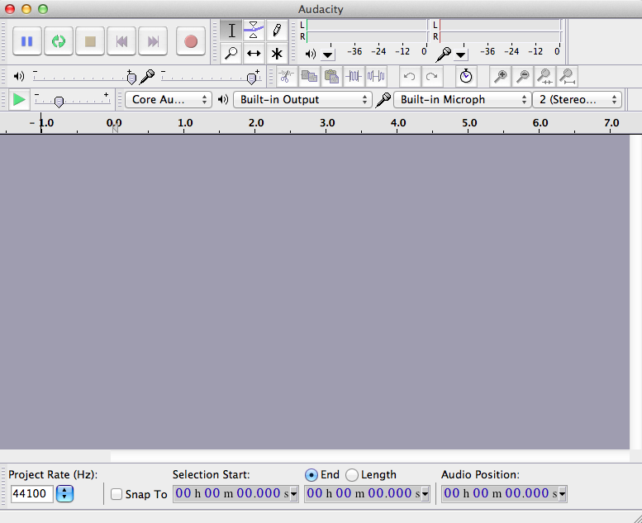
Task: Enable the Snap To checkbox
Action: pyautogui.click(x=117, y=494)
